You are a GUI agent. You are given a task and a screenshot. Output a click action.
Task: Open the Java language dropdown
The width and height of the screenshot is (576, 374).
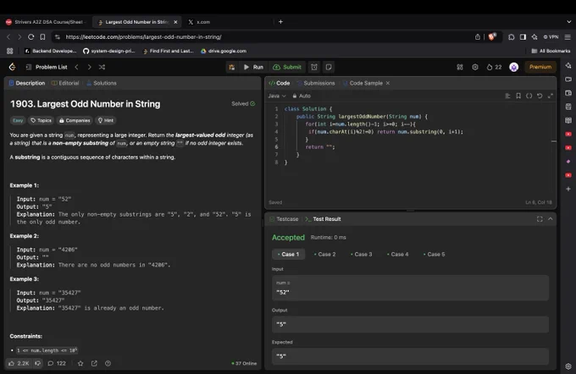click(x=277, y=96)
